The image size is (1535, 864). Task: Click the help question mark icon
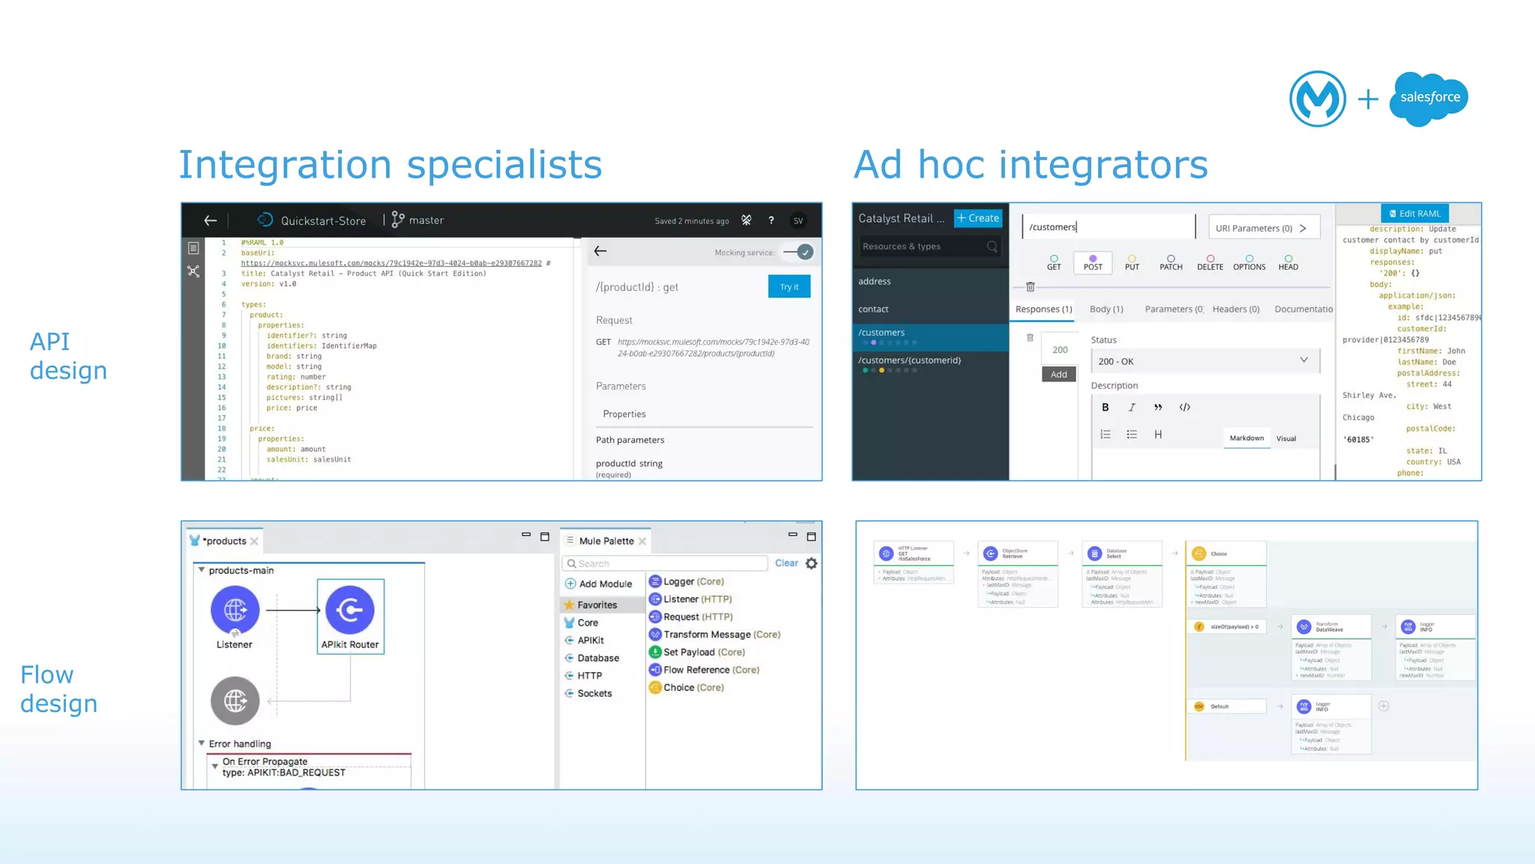coord(771,220)
